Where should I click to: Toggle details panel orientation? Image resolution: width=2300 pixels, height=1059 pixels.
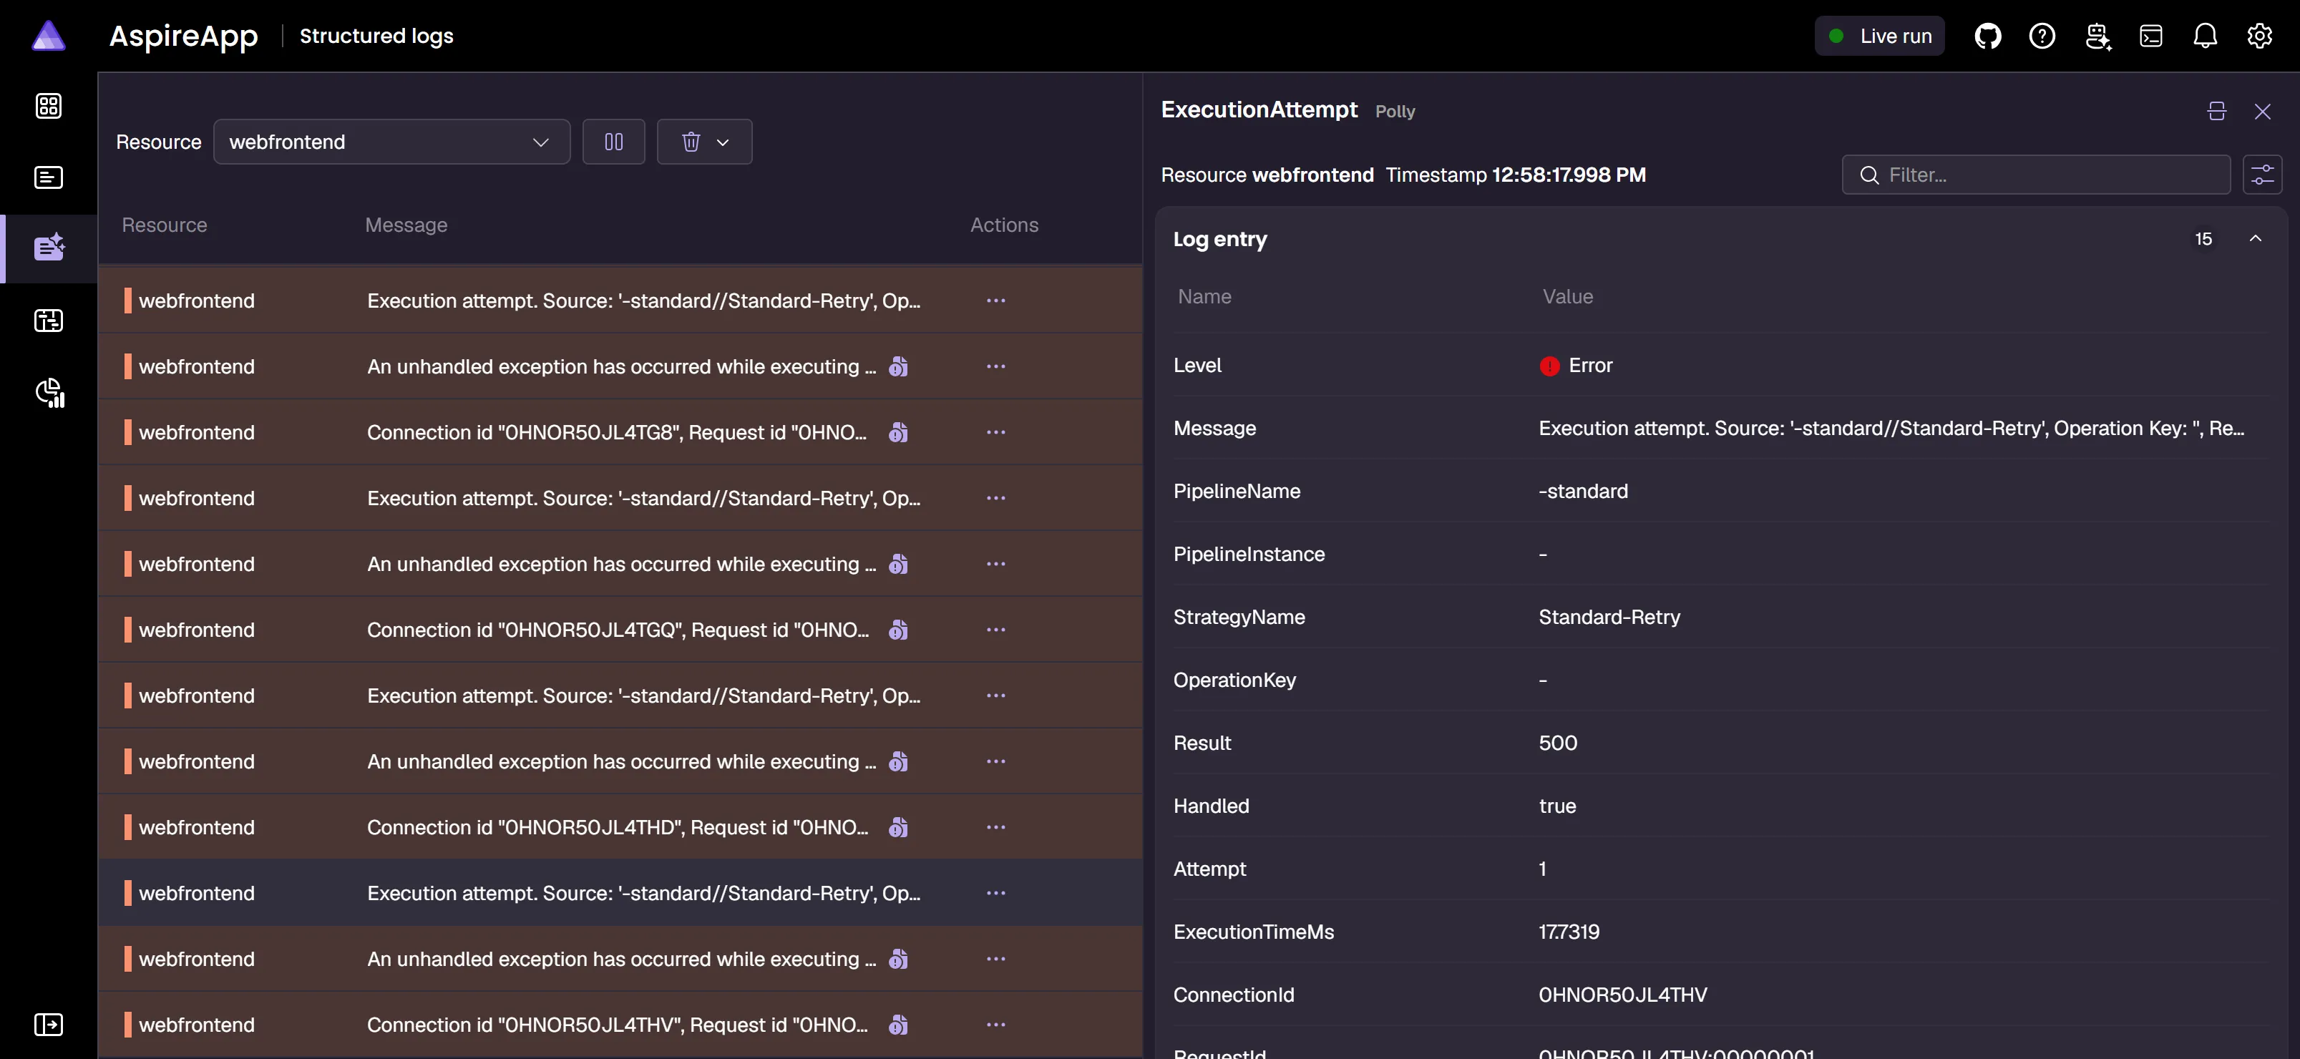click(x=2217, y=112)
